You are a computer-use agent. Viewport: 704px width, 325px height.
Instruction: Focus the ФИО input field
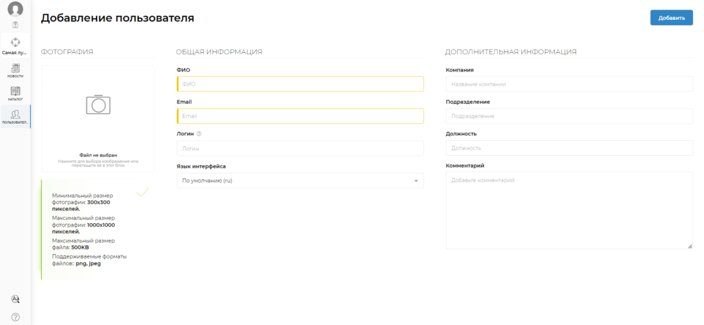(300, 84)
